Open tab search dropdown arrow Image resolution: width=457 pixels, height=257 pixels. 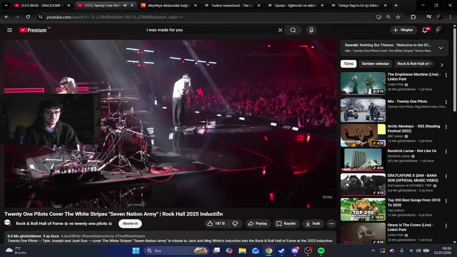[x=6, y=5]
